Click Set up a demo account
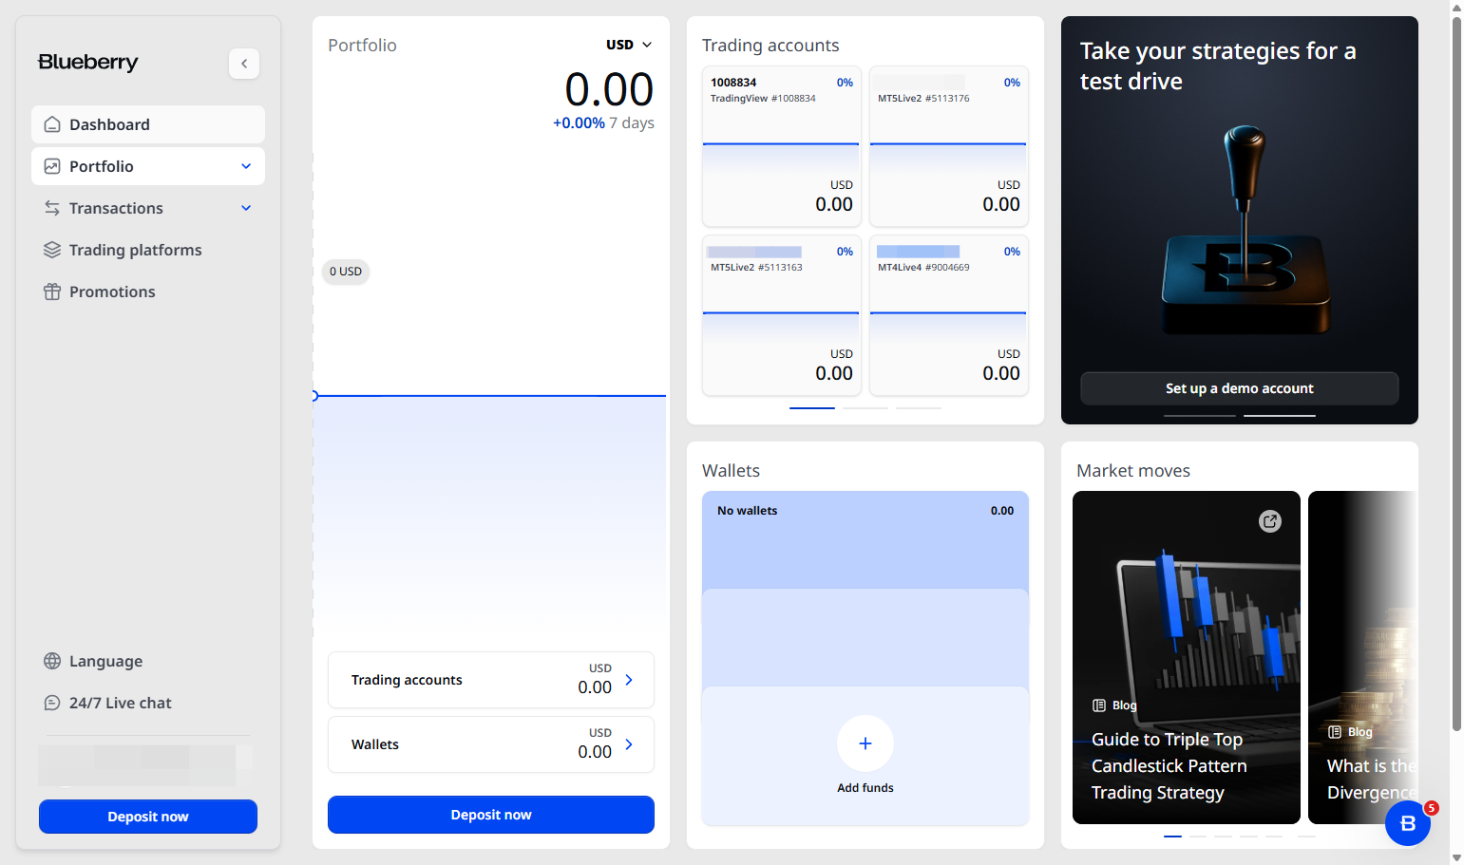 pos(1240,388)
